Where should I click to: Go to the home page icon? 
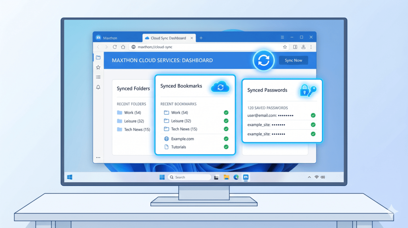(x=123, y=47)
